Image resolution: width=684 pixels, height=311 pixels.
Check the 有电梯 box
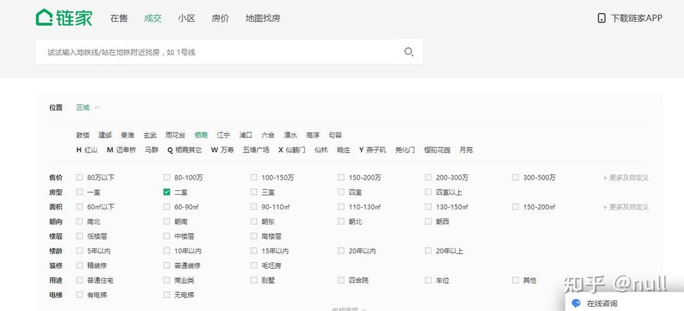pos(79,295)
